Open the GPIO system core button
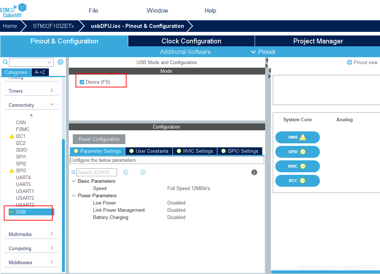Screen dimensions: 380x274 click(x=297, y=152)
